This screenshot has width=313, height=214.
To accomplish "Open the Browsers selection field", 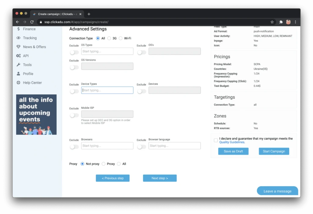I will pyautogui.click(x=107, y=146).
